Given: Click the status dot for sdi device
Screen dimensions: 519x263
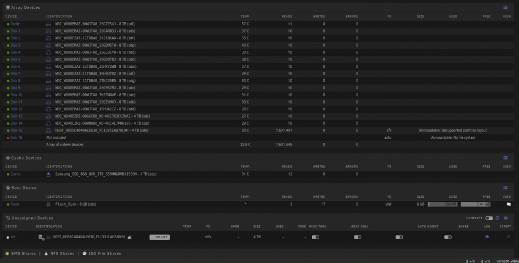Looking at the screenshot, I should [8, 237].
